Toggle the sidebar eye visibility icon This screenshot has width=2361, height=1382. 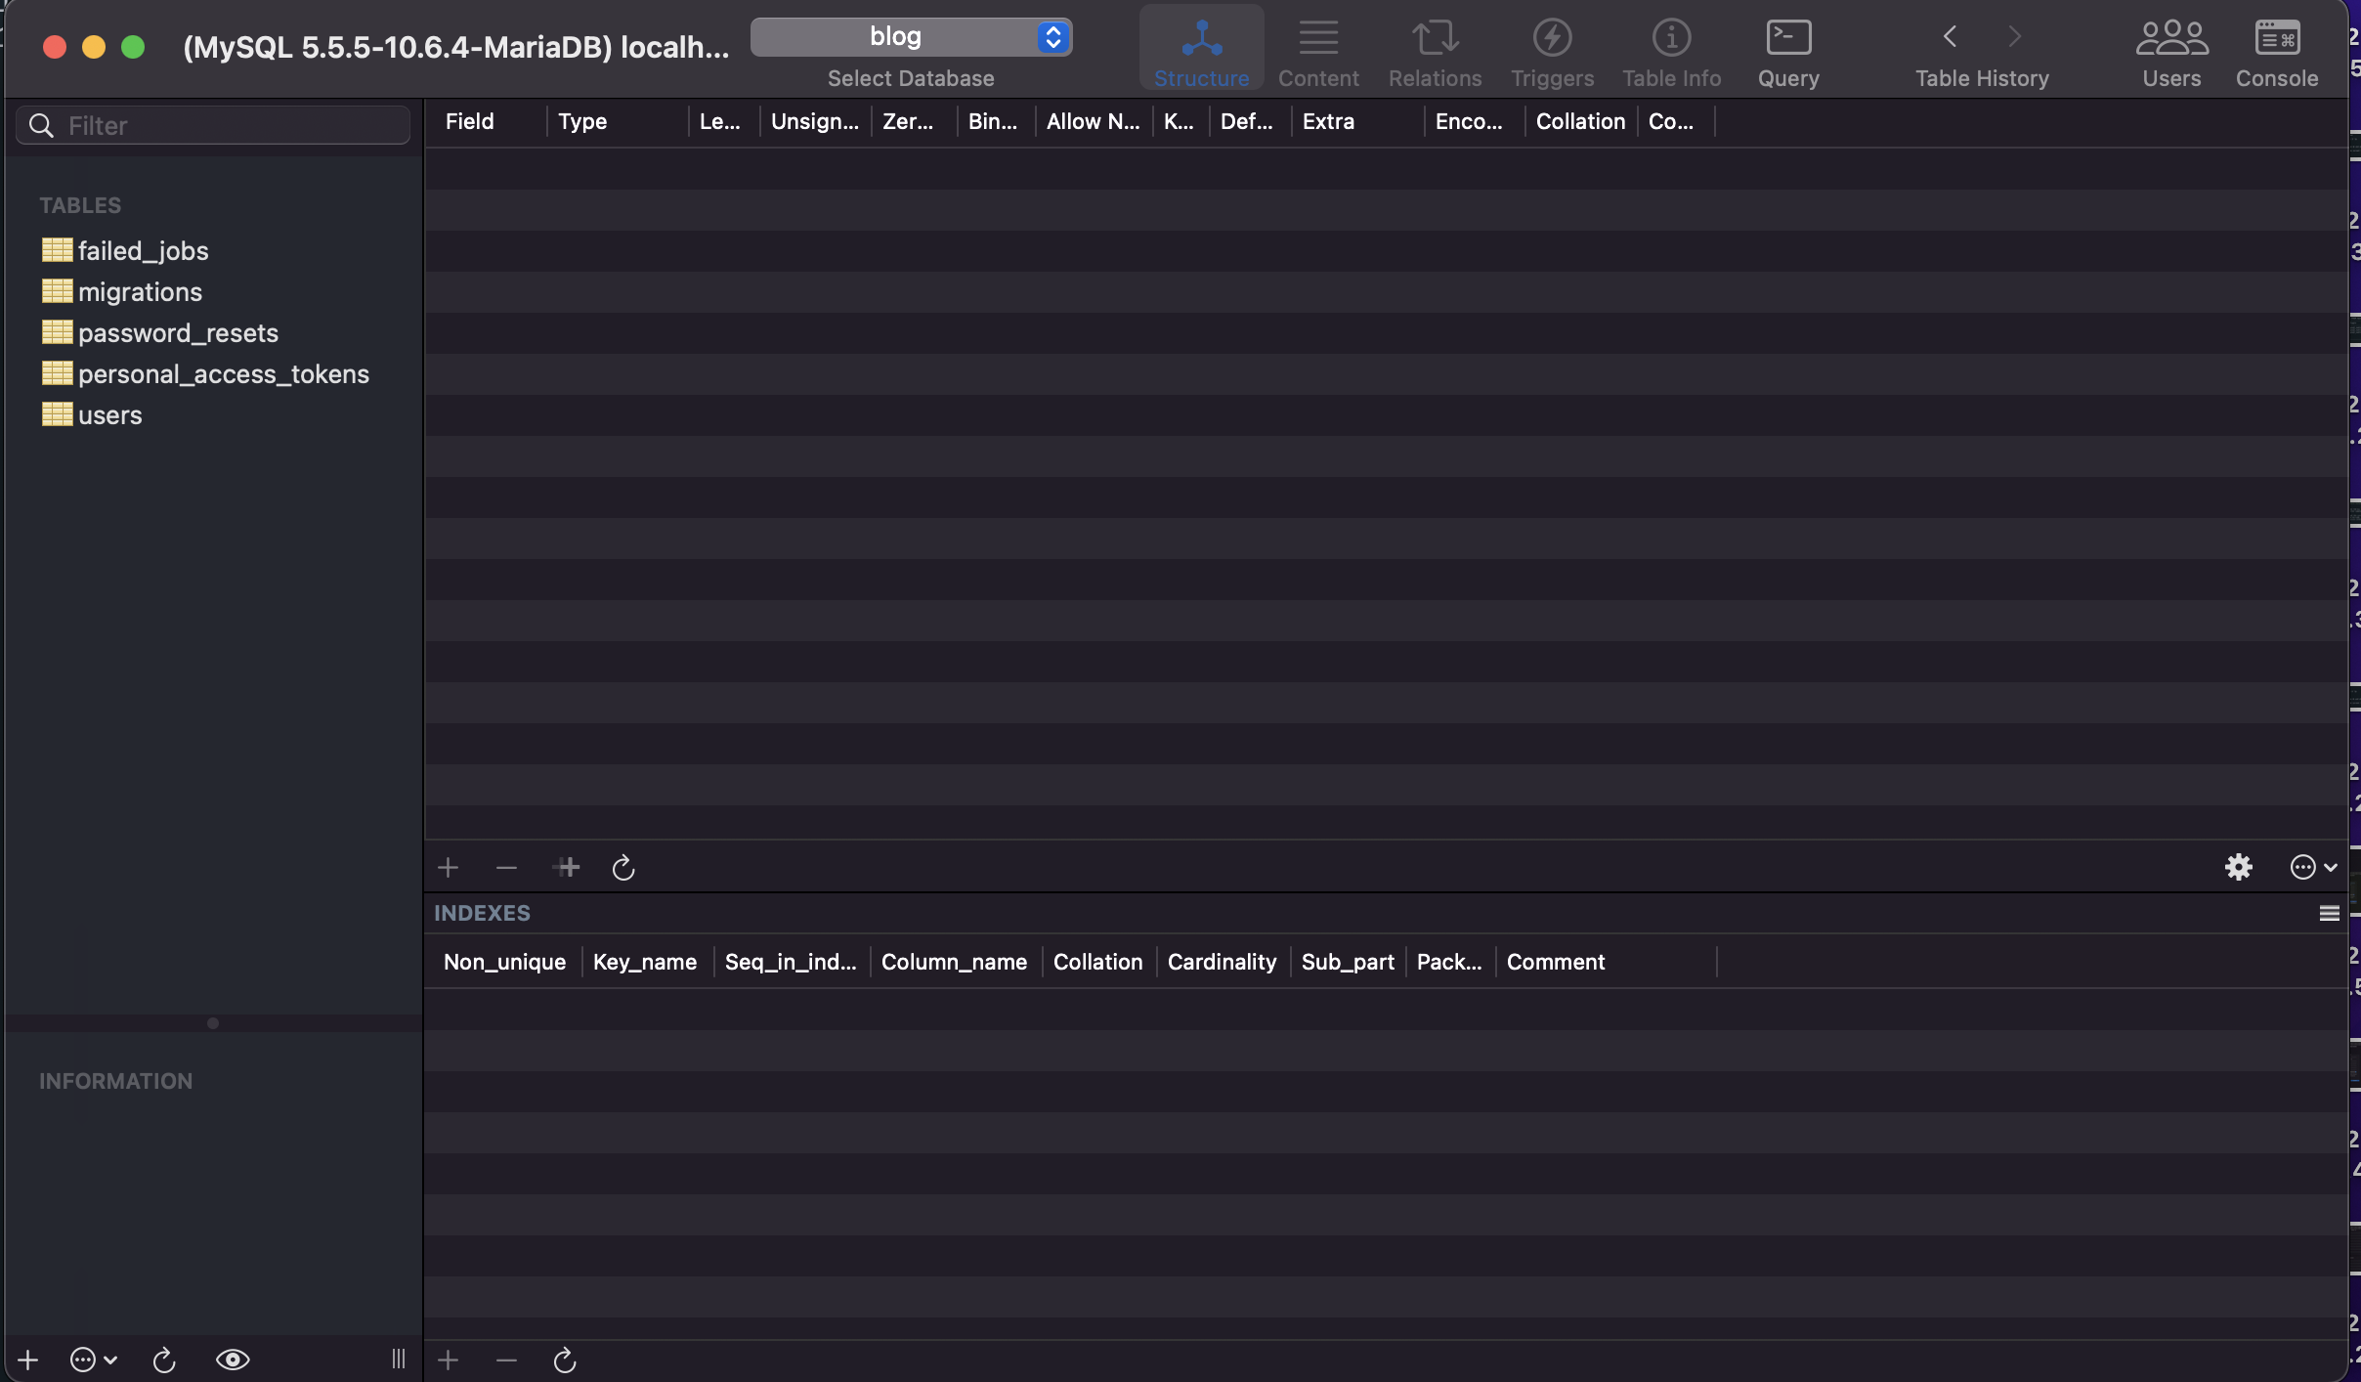(233, 1360)
